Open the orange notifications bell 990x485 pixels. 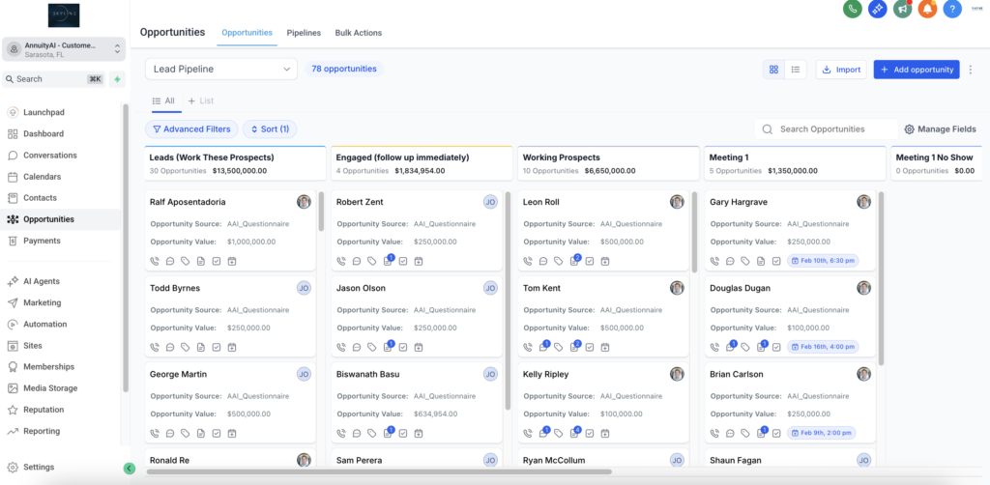click(x=927, y=9)
